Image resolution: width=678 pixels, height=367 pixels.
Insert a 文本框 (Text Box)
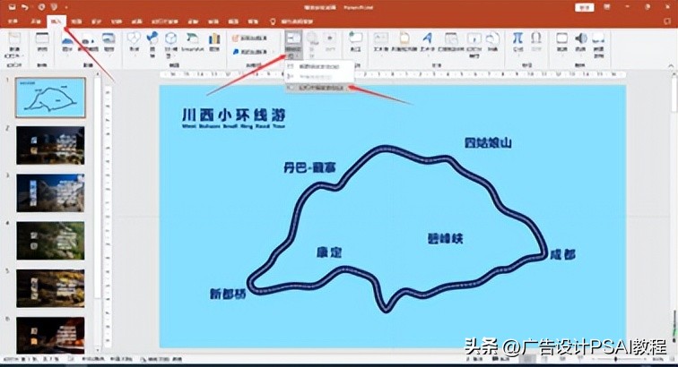[381, 43]
